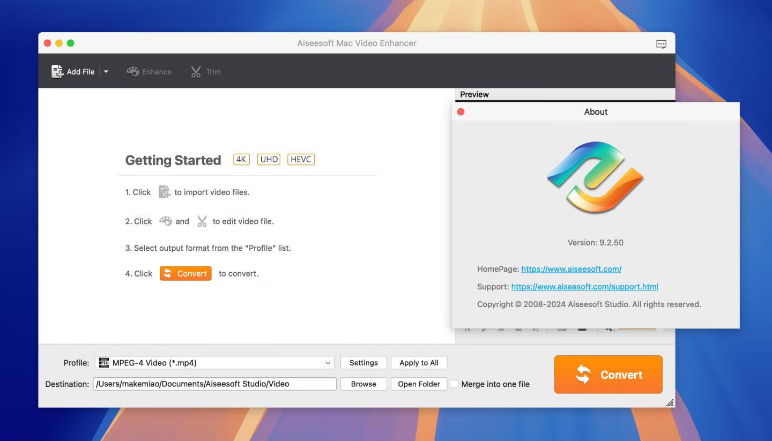Click the Add File document icon
This screenshot has width=772, height=441.
pyautogui.click(x=57, y=72)
